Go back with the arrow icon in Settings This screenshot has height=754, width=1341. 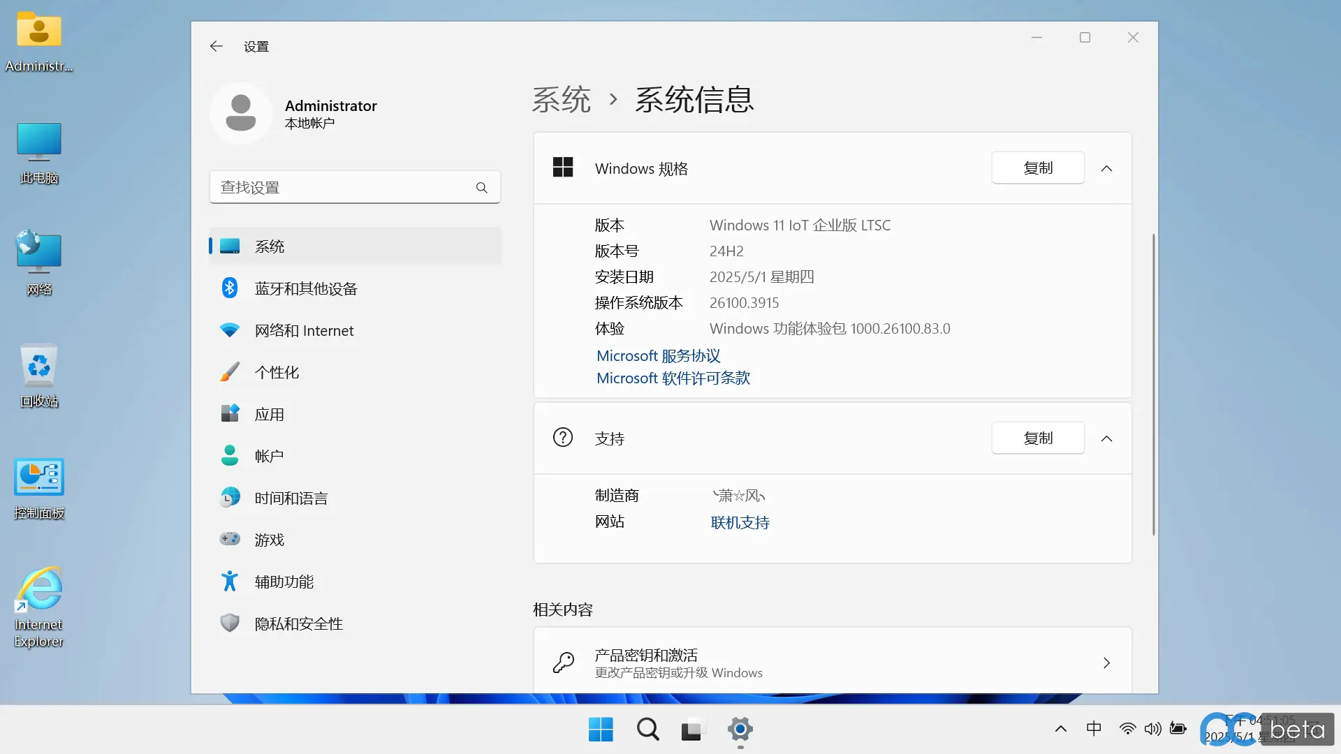click(216, 46)
